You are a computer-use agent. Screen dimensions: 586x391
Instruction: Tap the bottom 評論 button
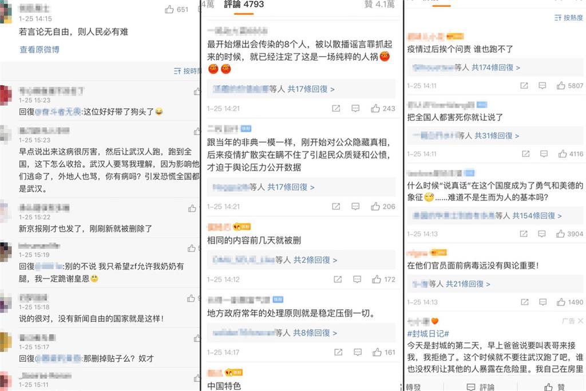(x=481, y=387)
